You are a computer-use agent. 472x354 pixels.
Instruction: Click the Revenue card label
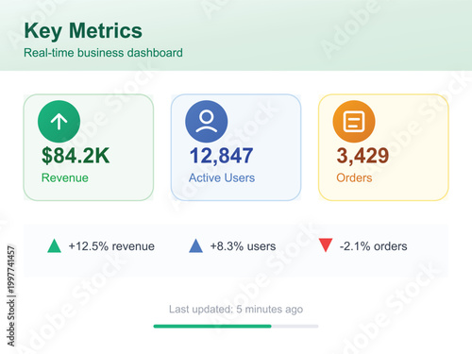point(65,177)
